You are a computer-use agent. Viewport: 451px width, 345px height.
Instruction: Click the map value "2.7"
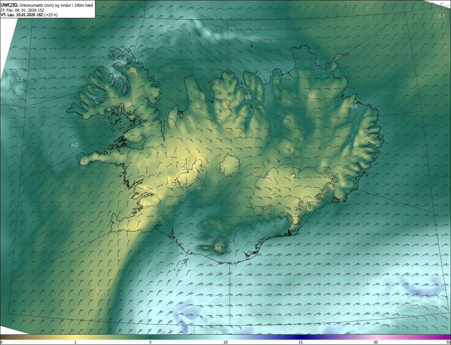[x=128, y=105]
